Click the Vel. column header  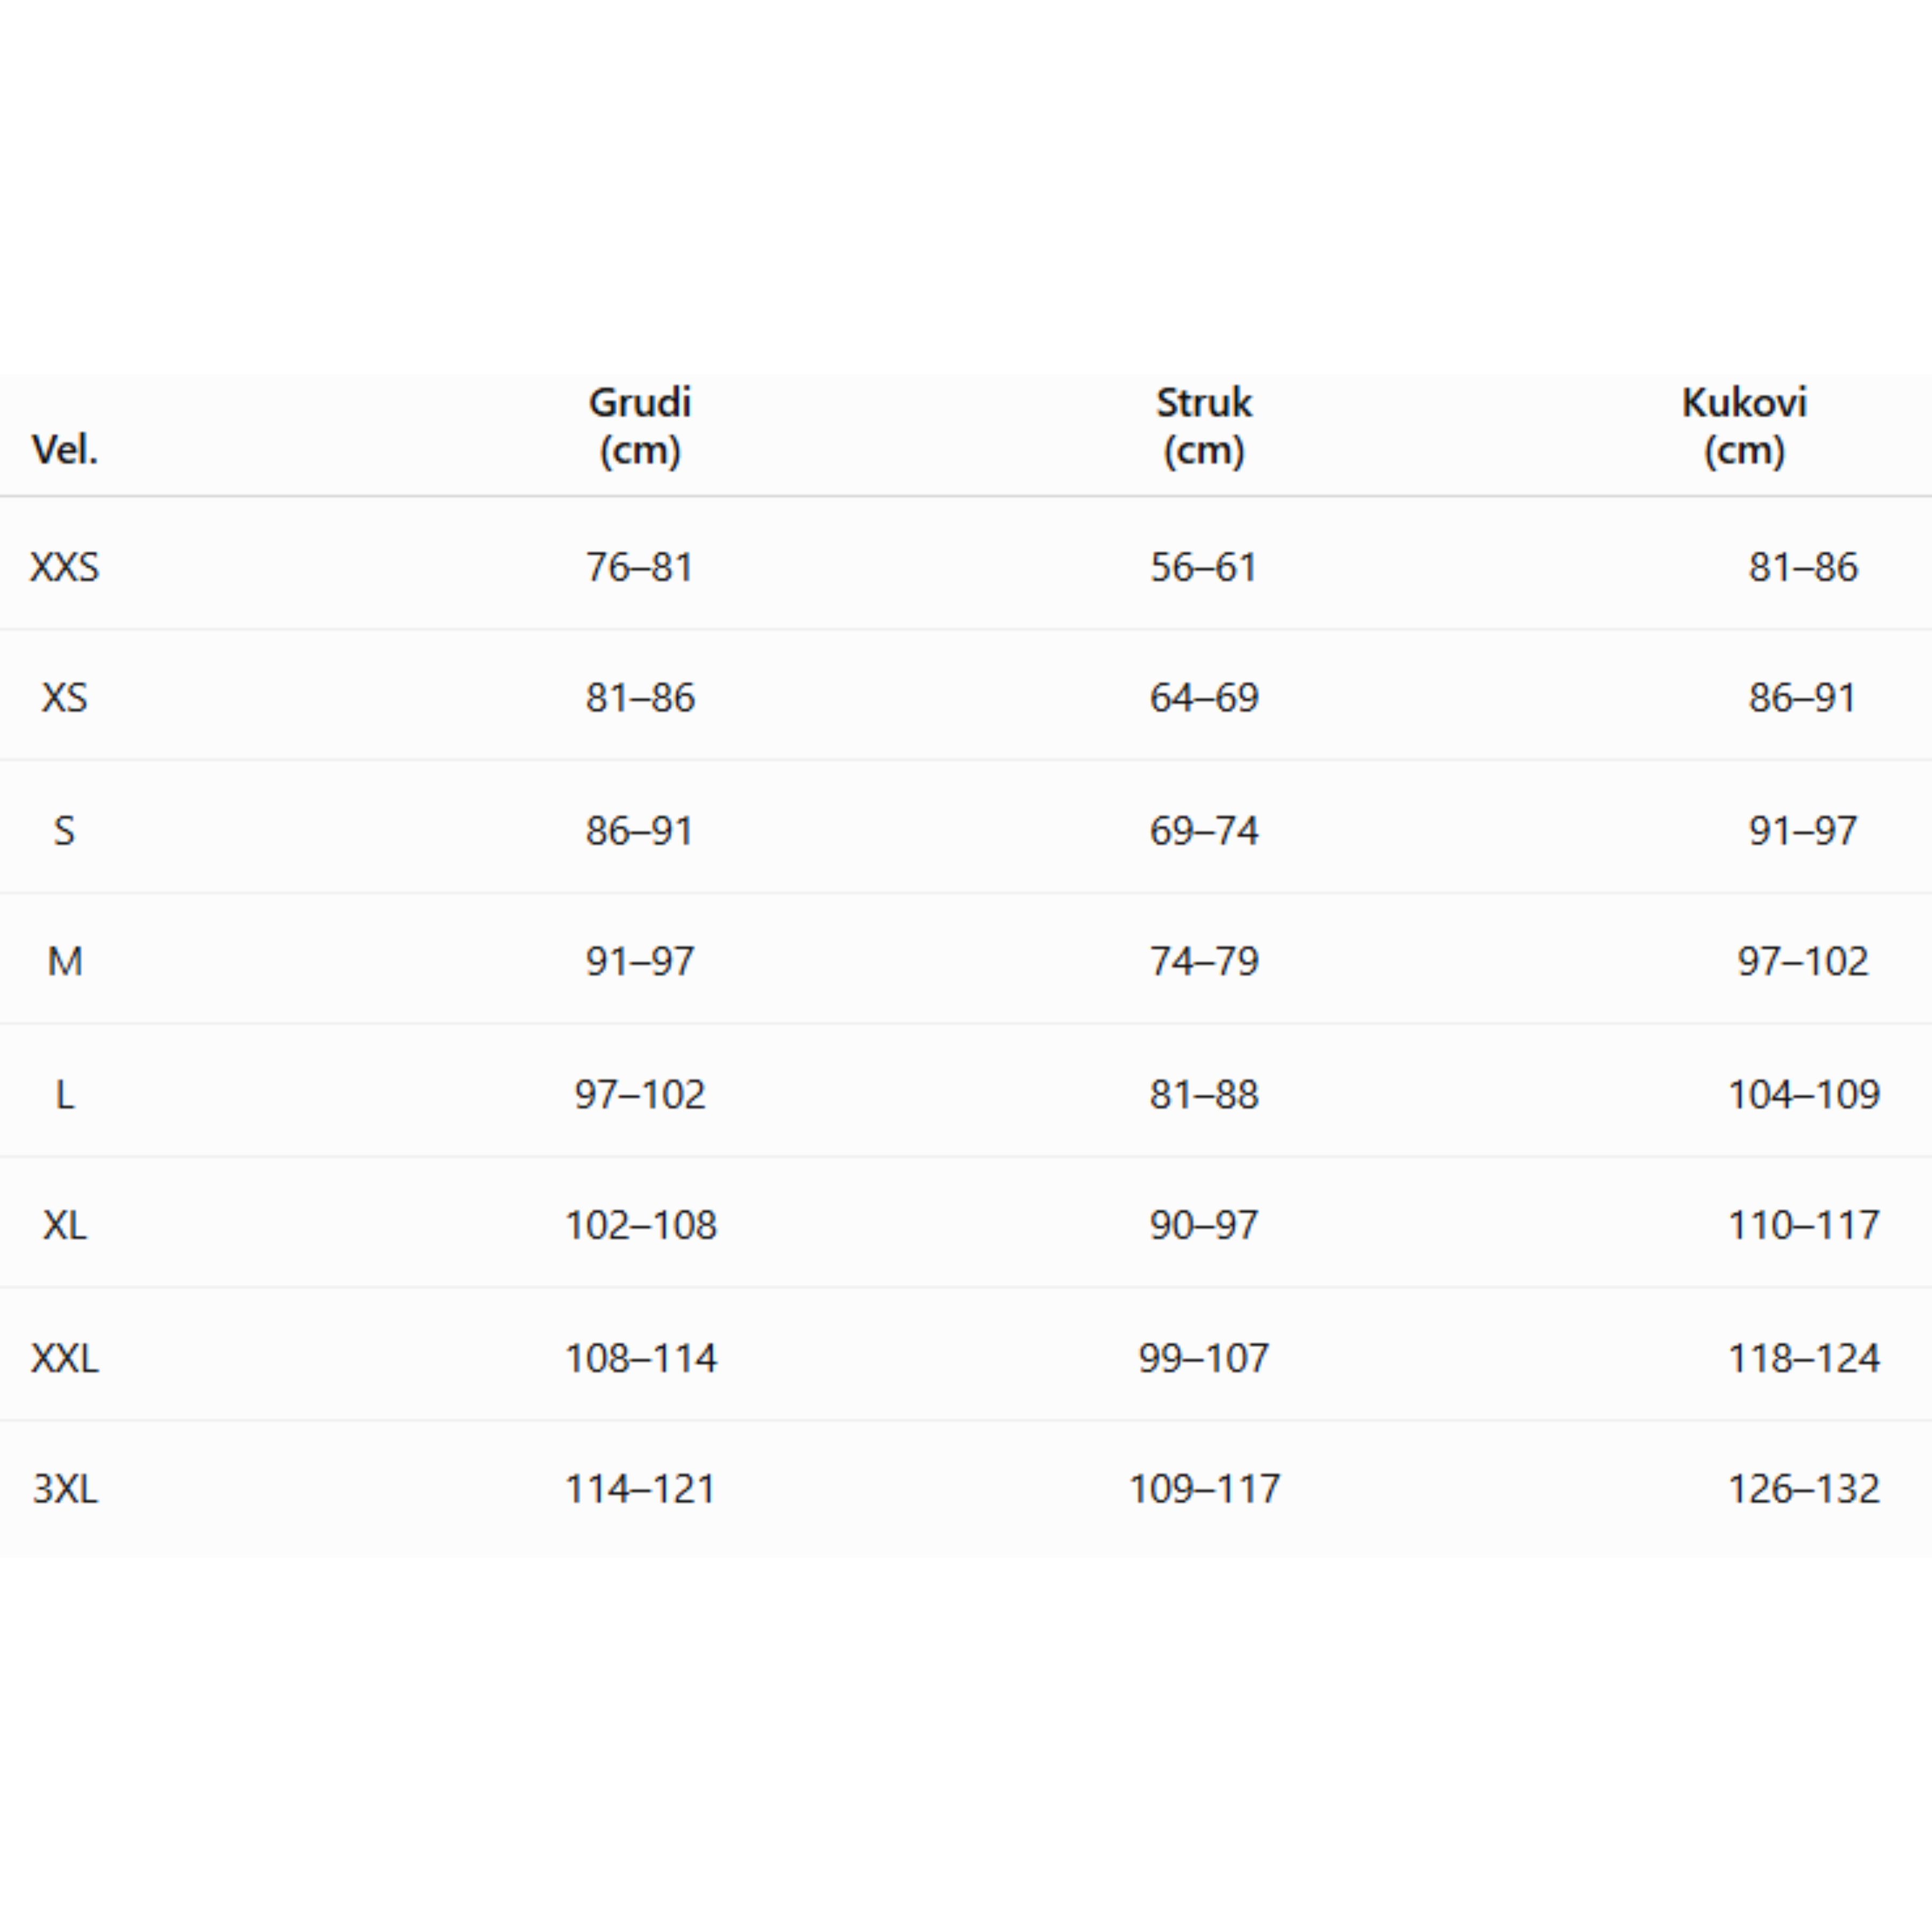(x=65, y=450)
